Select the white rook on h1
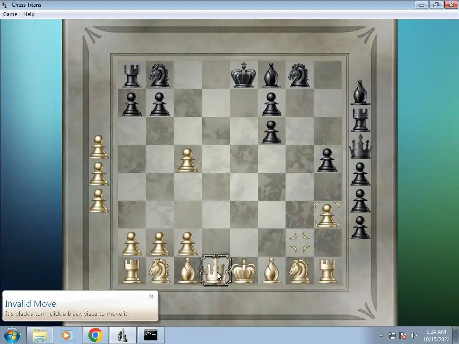 pyautogui.click(x=327, y=271)
